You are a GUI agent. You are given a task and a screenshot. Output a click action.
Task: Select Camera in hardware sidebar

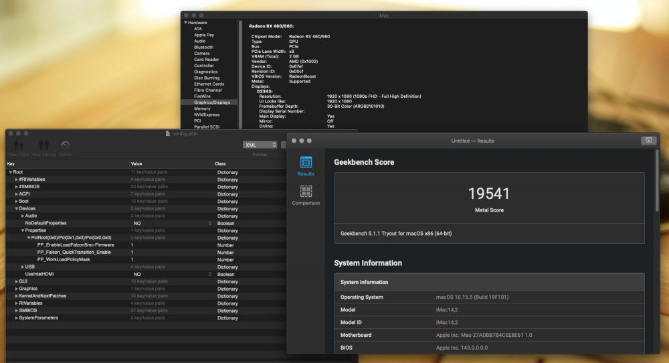[x=202, y=54]
